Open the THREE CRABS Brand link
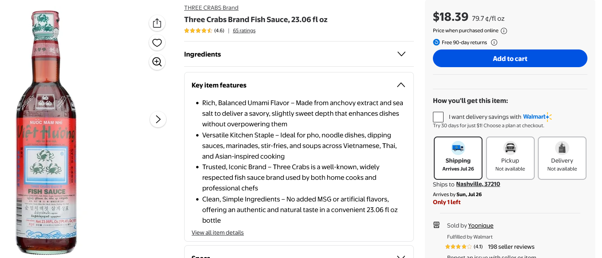Viewport: 602px width, 258px height. (x=211, y=8)
